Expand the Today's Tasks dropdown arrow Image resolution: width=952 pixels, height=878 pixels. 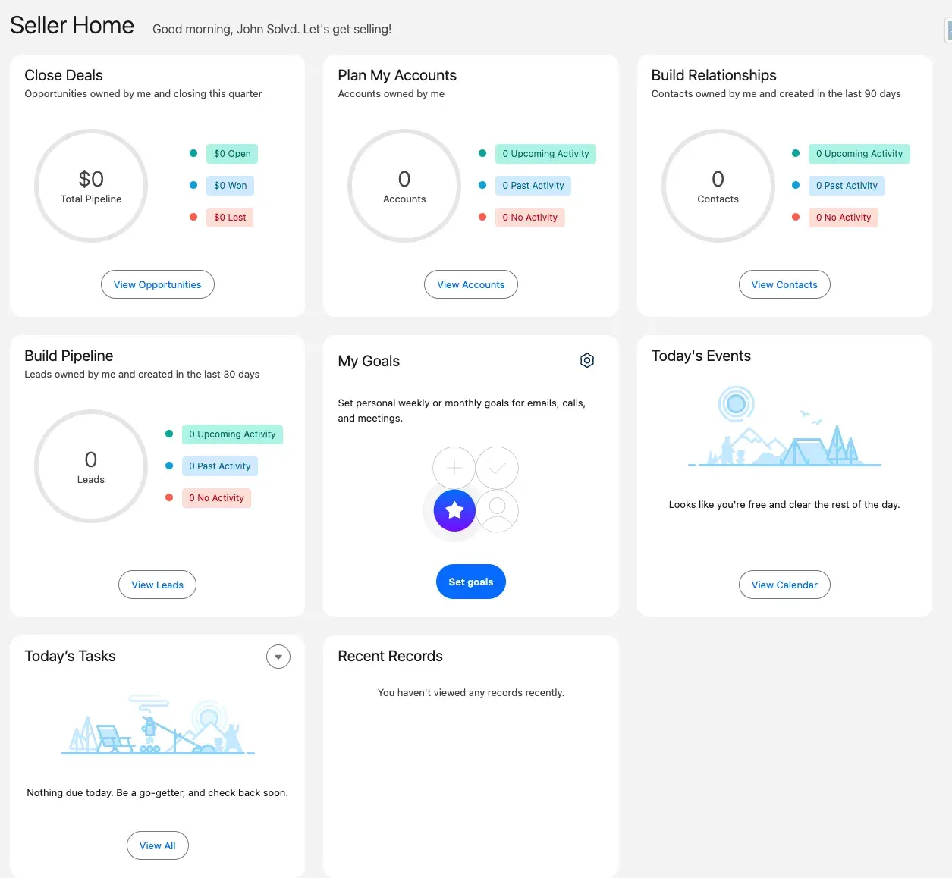278,657
